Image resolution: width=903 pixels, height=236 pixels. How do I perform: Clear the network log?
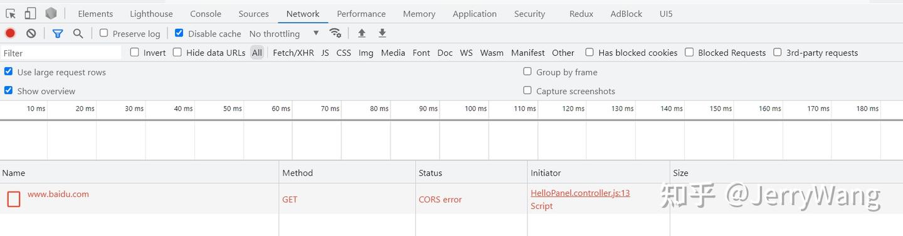(31, 33)
